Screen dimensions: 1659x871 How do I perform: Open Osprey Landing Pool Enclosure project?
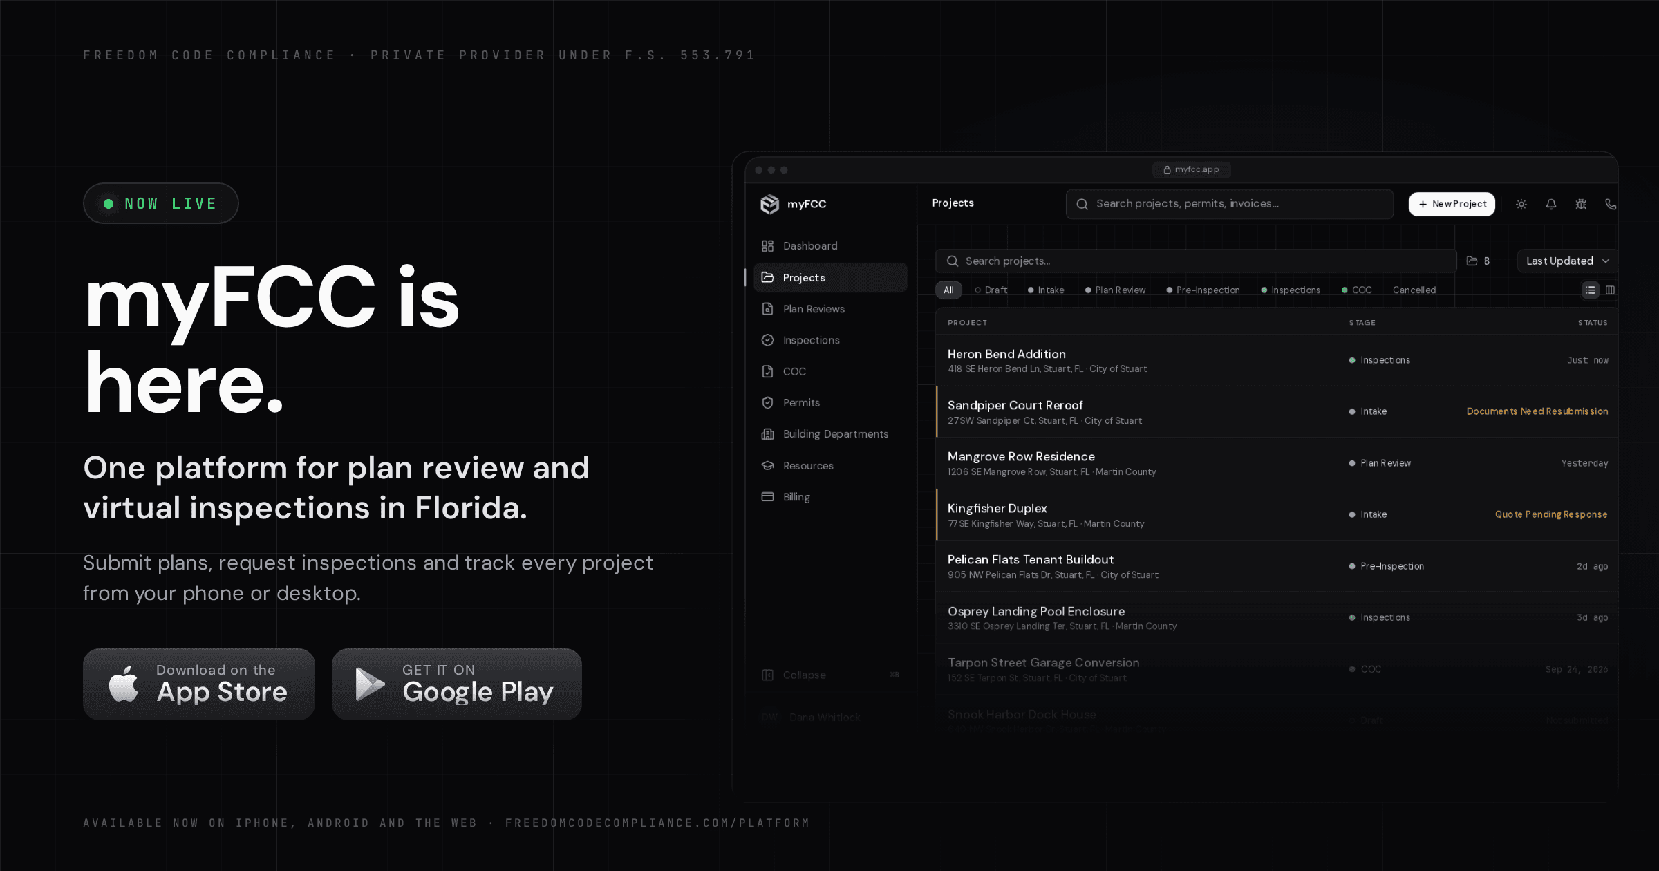[1277, 618]
